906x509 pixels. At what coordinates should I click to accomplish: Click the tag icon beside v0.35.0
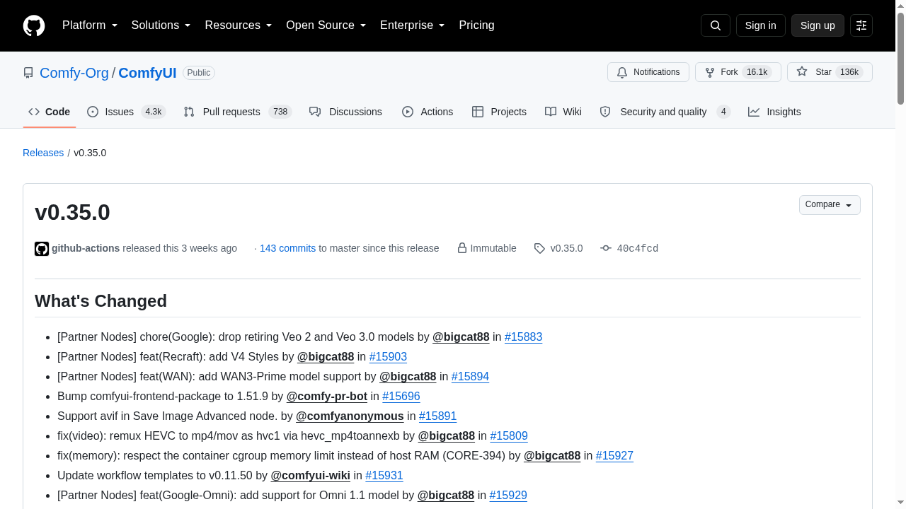(x=539, y=248)
